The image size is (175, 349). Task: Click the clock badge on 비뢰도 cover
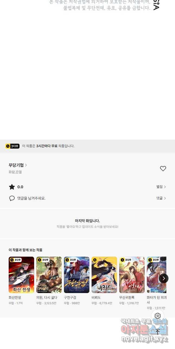pos(95,260)
